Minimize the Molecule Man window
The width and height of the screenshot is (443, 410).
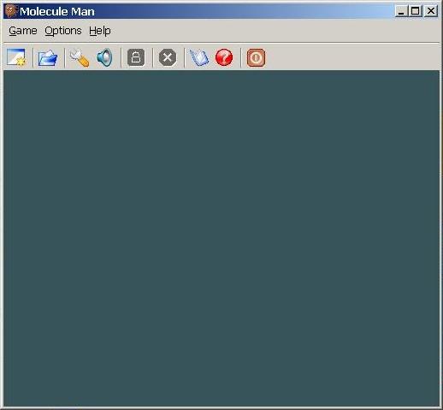[401, 11]
